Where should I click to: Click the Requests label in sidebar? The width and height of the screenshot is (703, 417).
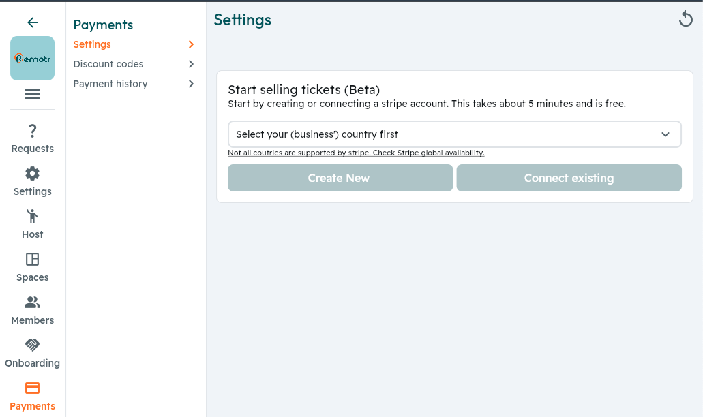[32, 149]
